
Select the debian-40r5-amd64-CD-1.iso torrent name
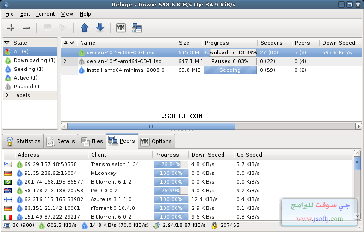click(124, 62)
